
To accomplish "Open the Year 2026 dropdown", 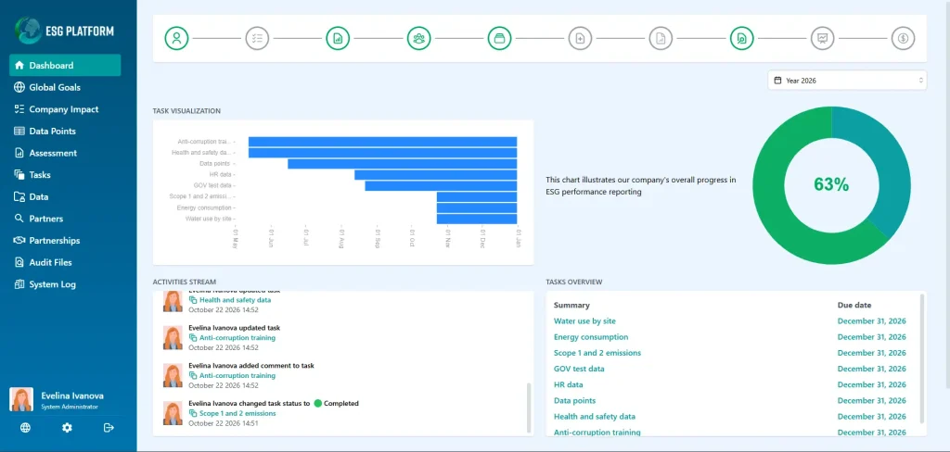I will [847, 80].
